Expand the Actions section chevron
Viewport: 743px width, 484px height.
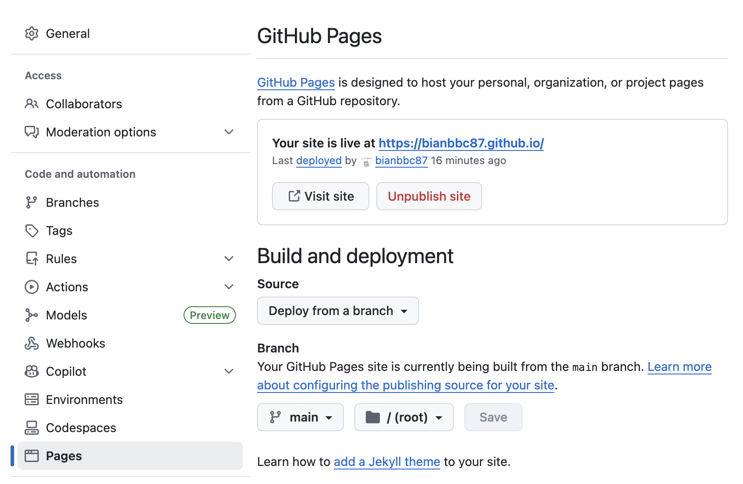click(x=229, y=287)
